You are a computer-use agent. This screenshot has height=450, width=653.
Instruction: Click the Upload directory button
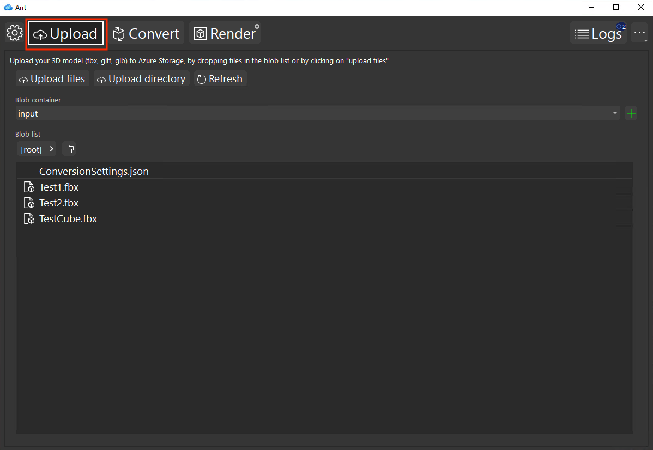[x=142, y=78]
